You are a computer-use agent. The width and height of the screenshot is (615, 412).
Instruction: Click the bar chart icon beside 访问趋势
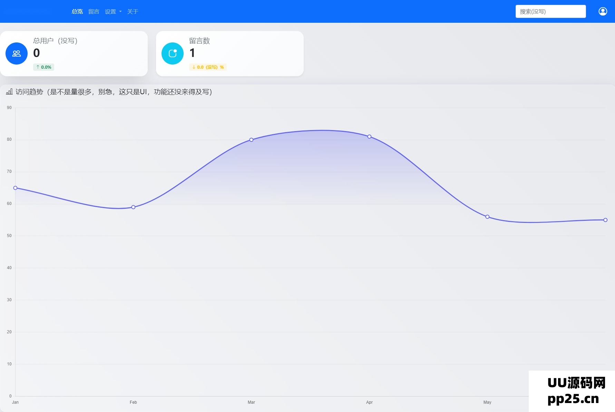click(9, 92)
